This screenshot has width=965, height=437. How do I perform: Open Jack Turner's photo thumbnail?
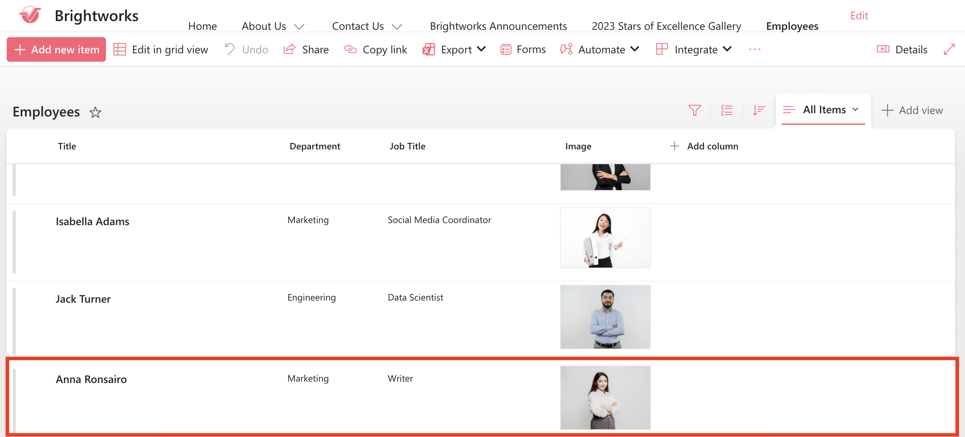point(605,317)
